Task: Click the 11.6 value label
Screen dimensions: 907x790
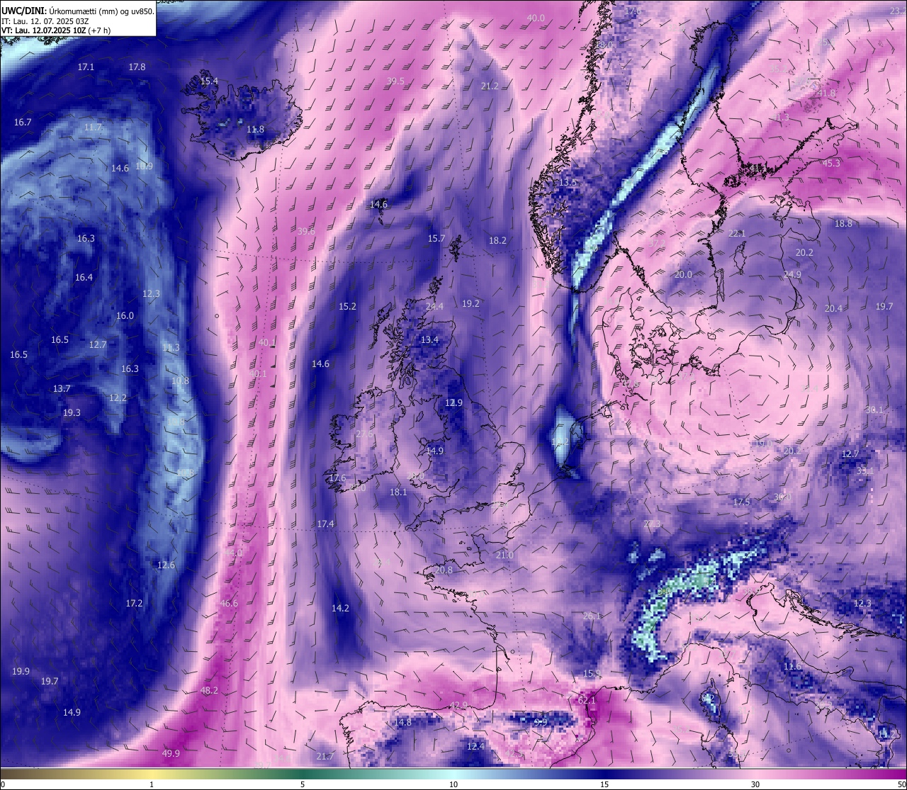Action: 792,666
